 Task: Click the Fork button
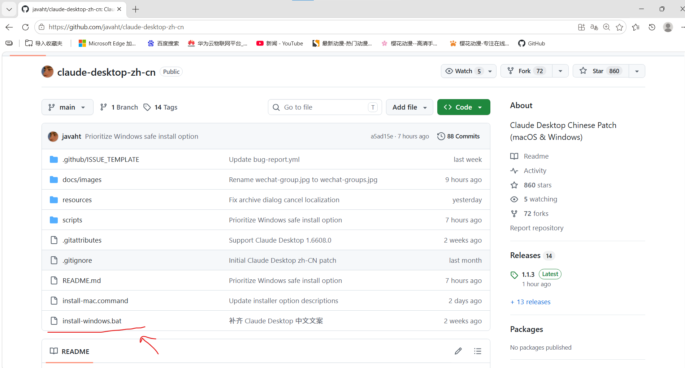point(526,71)
